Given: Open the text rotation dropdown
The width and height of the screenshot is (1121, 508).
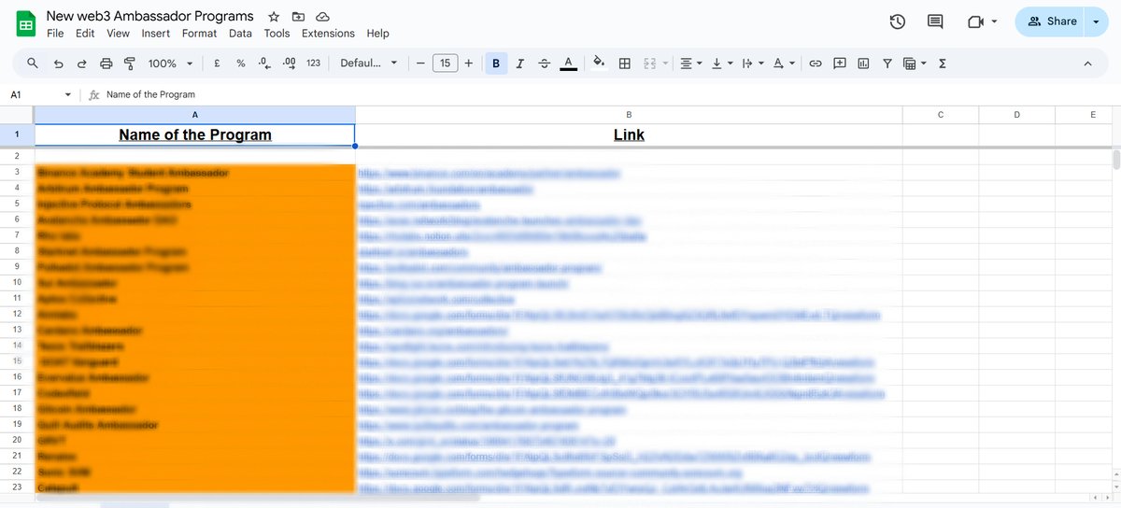Looking at the screenshot, I should (x=785, y=63).
